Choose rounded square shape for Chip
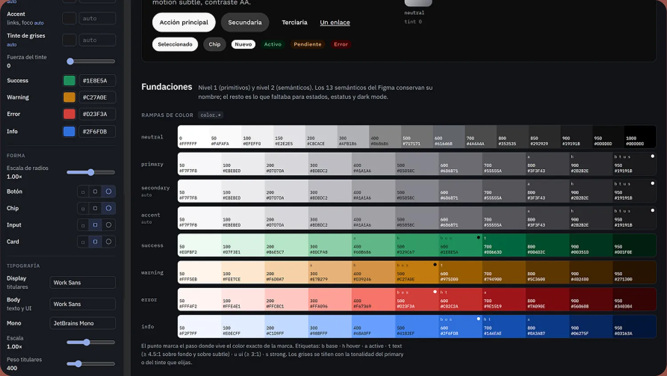The height and width of the screenshot is (376, 667). click(95, 208)
